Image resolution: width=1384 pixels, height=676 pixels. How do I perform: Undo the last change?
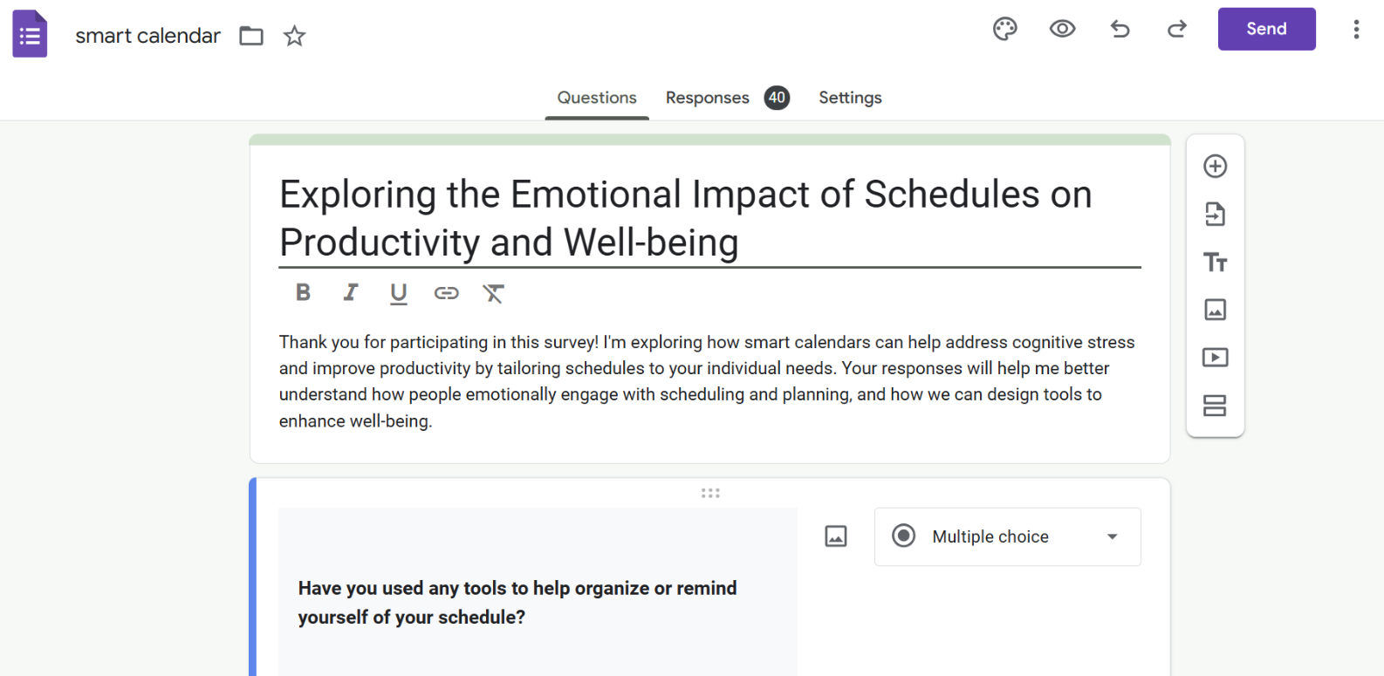[1120, 29]
